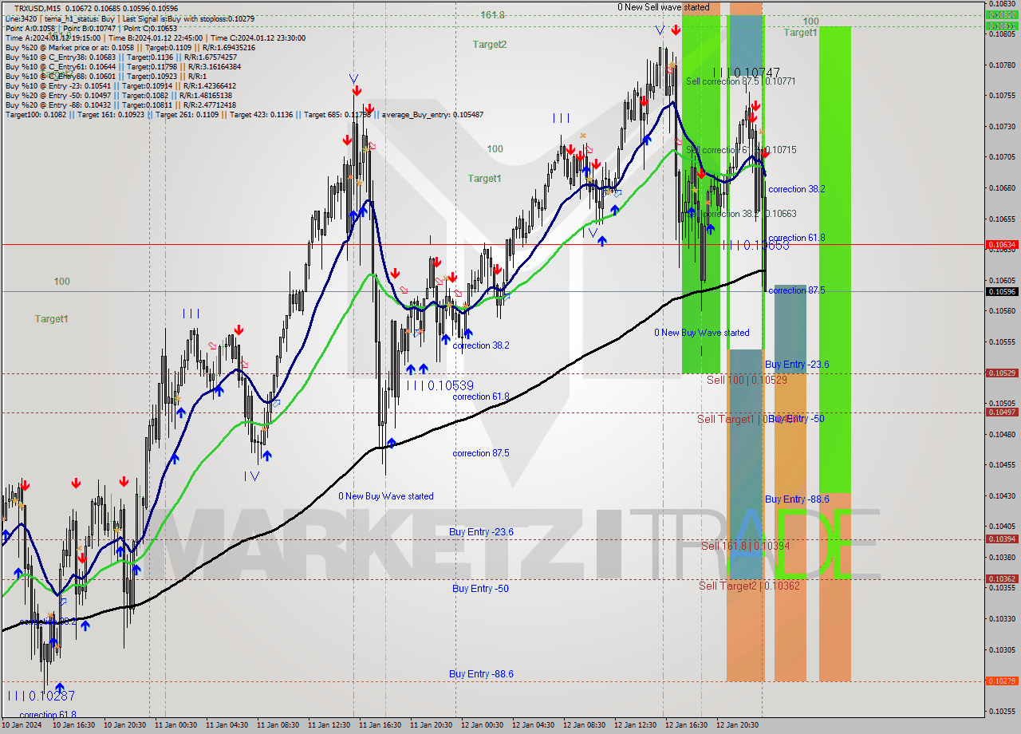Viewport: 1021px width, 734px height.
Task: Click the 0.10330 price axis tick
Action: [x=1002, y=619]
